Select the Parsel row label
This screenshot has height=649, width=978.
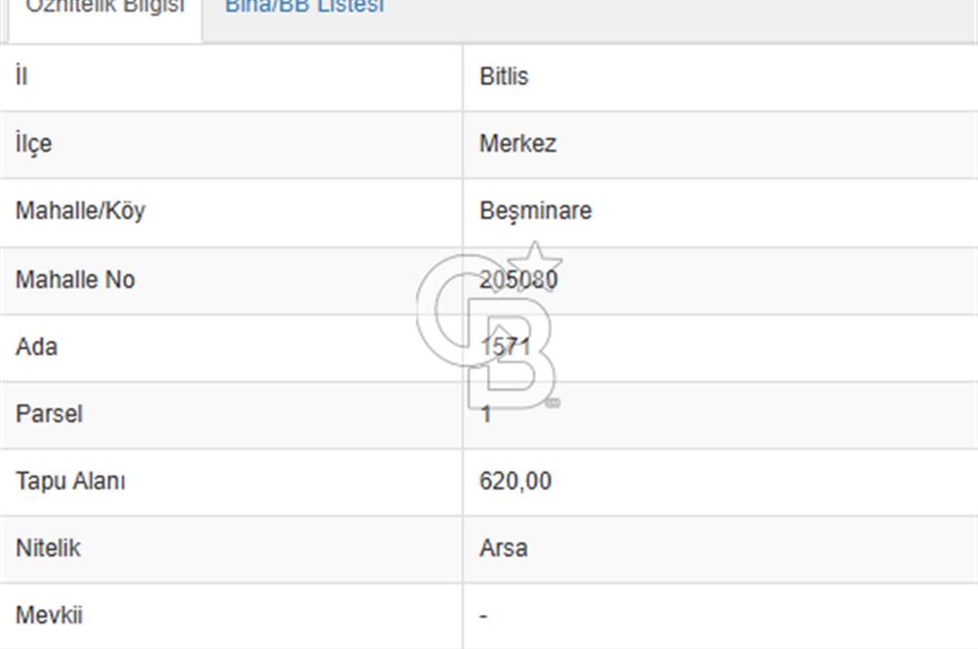coord(49,413)
